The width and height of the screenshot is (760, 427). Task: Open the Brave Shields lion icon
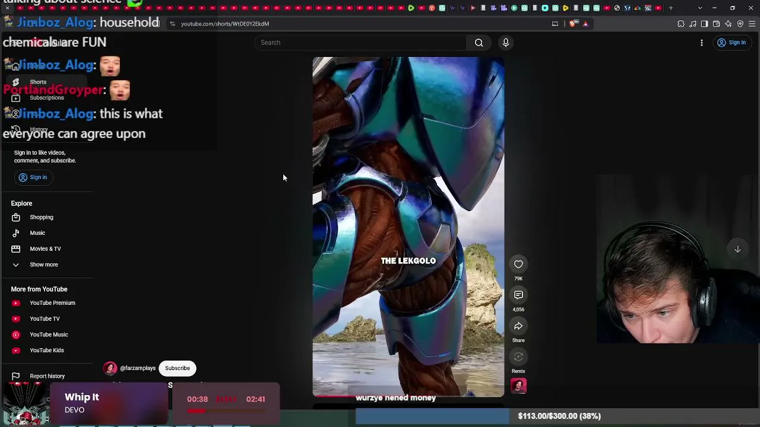coord(573,24)
